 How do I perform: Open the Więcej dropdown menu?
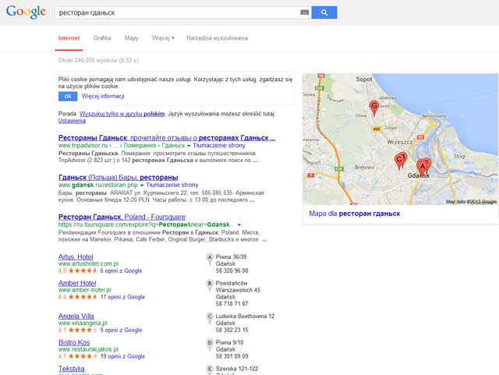click(163, 38)
